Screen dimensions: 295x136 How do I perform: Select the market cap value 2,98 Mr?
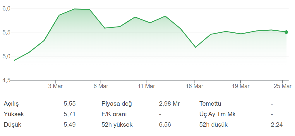(x=169, y=104)
